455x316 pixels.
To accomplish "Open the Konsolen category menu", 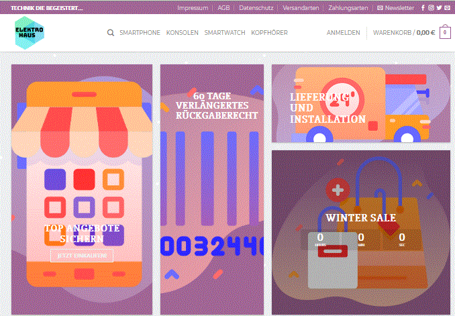I will point(183,32).
